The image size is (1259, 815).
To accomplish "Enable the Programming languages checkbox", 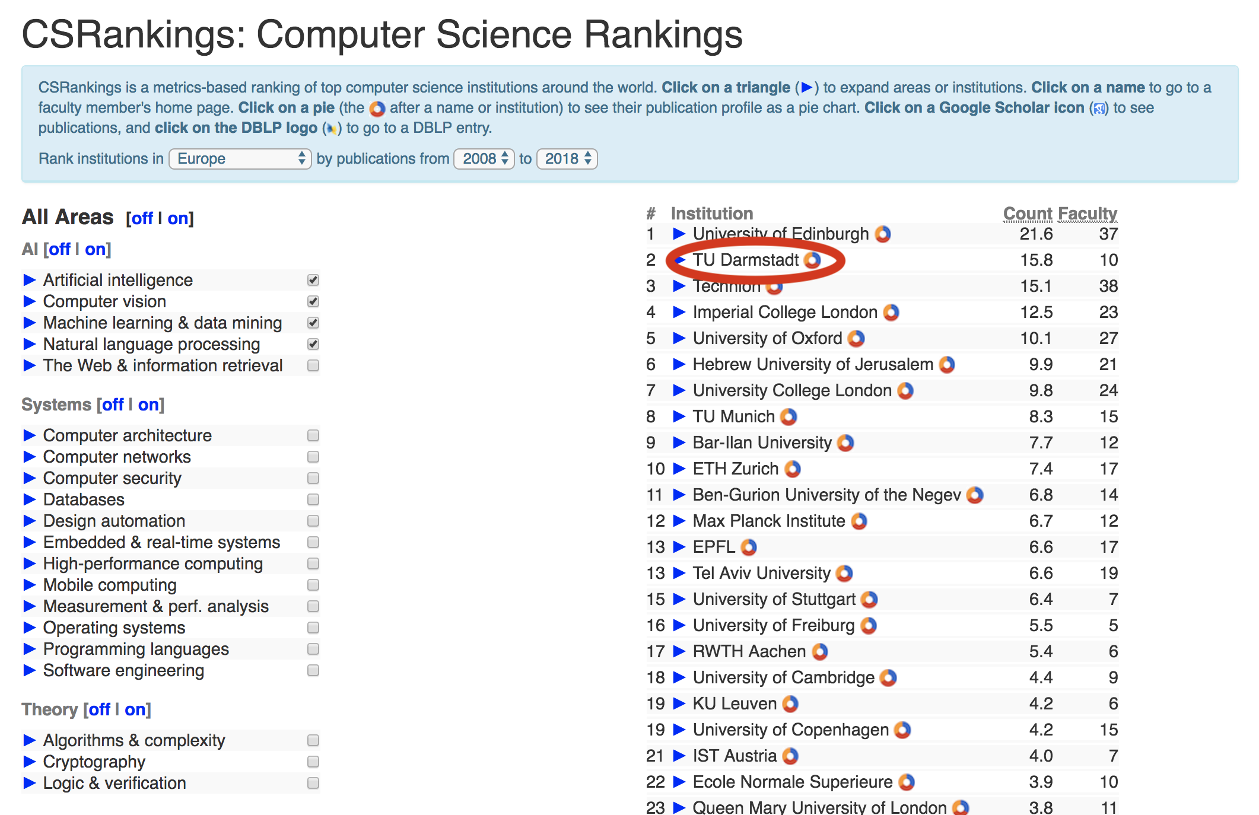I will (313, 649).
